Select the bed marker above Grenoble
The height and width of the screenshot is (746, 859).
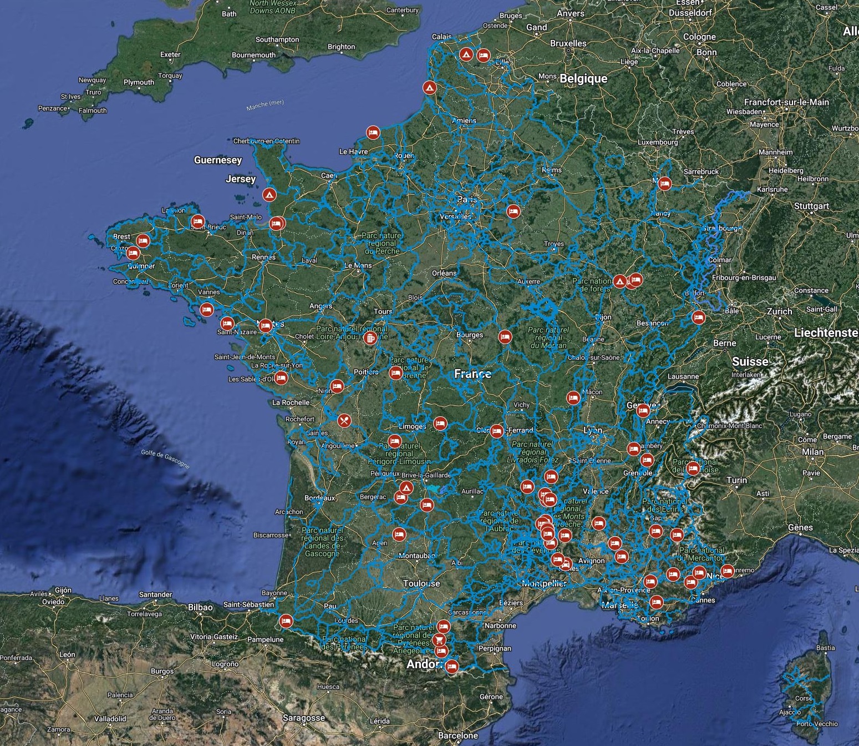[x=647, y=460]
